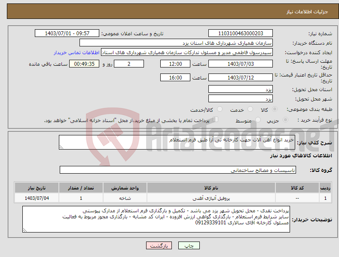
Task: Click the item name cell پروفیل آلیاژی آهنی
Action: (x=211, y=198)
